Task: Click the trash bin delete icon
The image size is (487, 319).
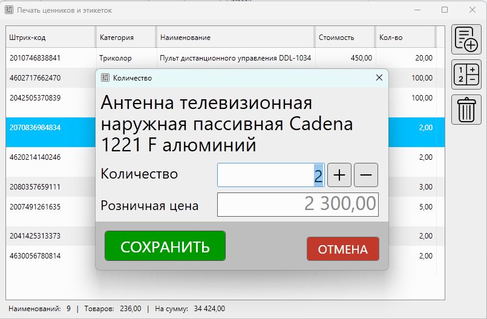Action: coord(466,110)
